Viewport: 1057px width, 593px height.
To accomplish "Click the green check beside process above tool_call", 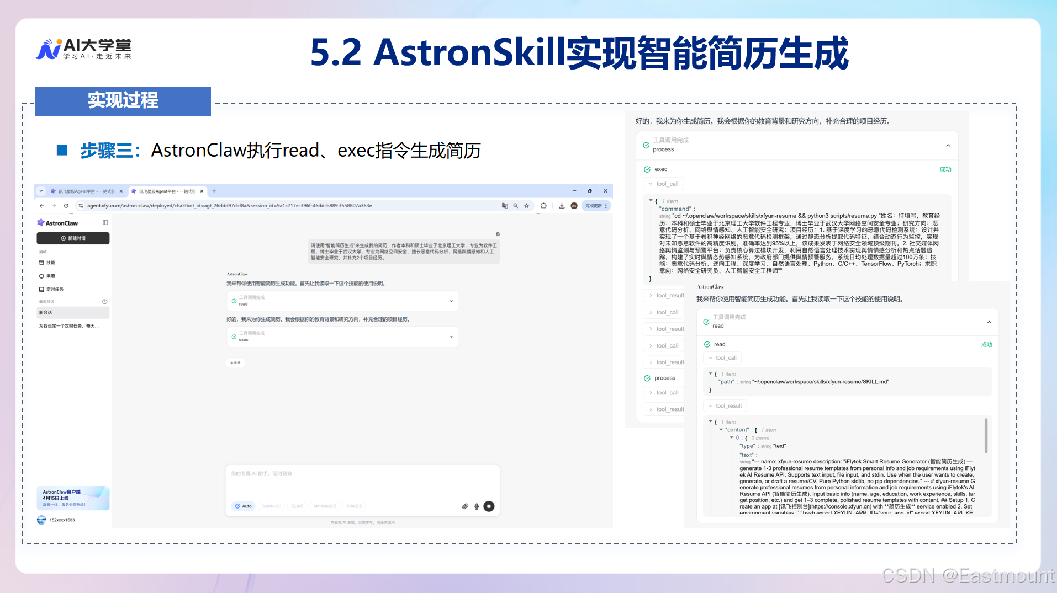I will [647, 378].
